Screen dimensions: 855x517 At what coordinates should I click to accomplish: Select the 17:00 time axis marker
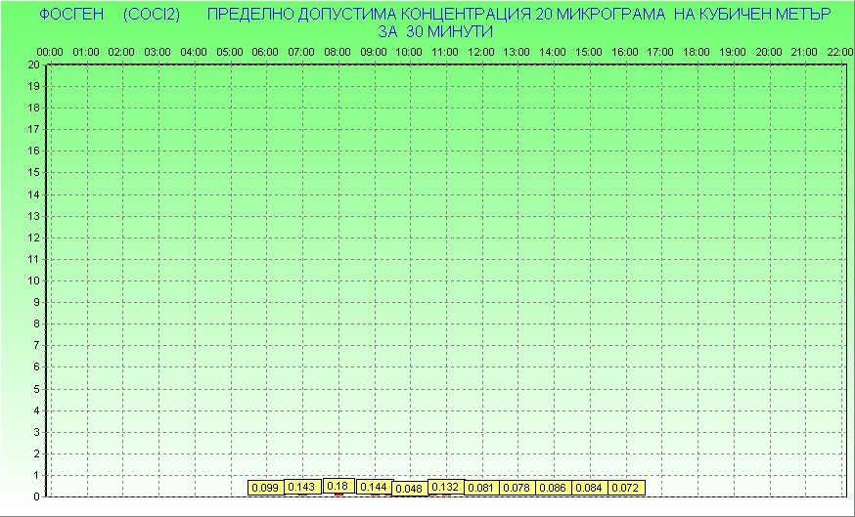[660, 52]
